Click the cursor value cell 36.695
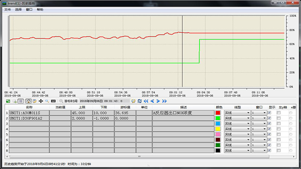 [125, 113]
